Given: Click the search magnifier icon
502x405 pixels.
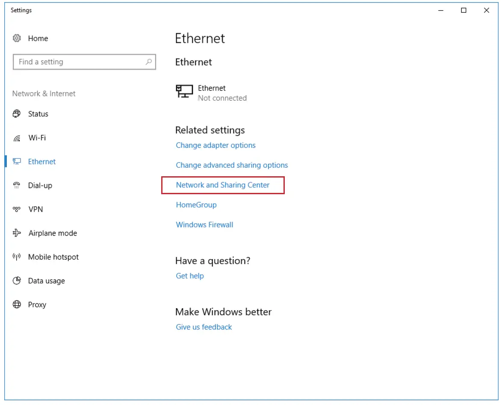Looking at the screenshot, I should 148,62.
